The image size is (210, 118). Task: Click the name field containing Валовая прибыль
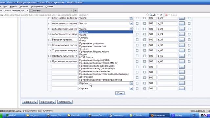65,40
